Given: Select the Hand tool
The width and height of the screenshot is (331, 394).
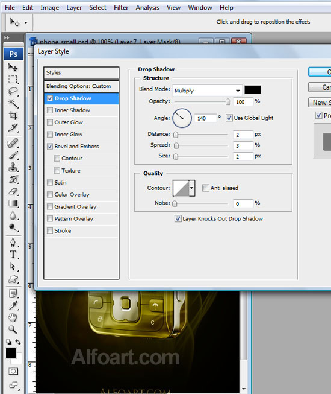Looking at the screenshot, I should (x=13, y=317).
